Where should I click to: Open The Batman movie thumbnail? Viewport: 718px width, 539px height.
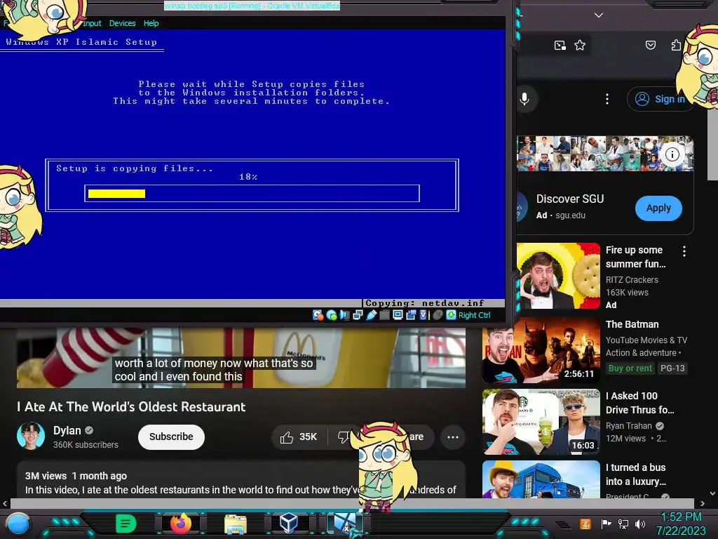pos(541,351)
